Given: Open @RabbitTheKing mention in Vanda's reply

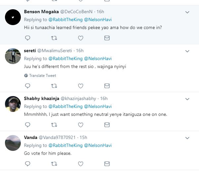Looking at the screenshot, I should [65, 145].
